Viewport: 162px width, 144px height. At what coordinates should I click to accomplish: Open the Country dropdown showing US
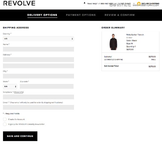click(x=38, y=39)
